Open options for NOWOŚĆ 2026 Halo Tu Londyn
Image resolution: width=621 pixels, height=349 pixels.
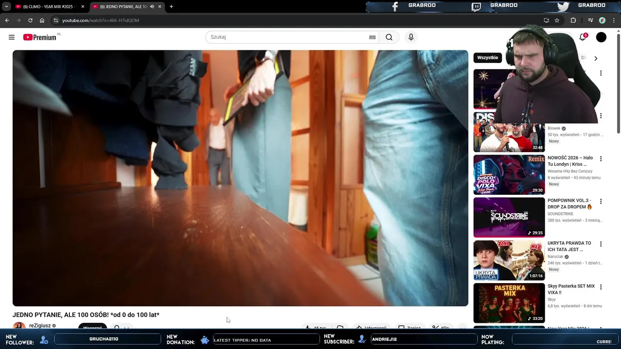tap(601, 159)
